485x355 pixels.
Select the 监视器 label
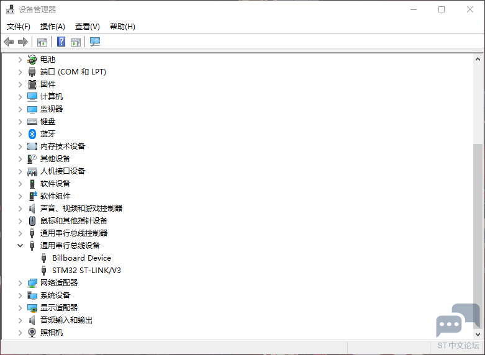click(x=52, y=109)
